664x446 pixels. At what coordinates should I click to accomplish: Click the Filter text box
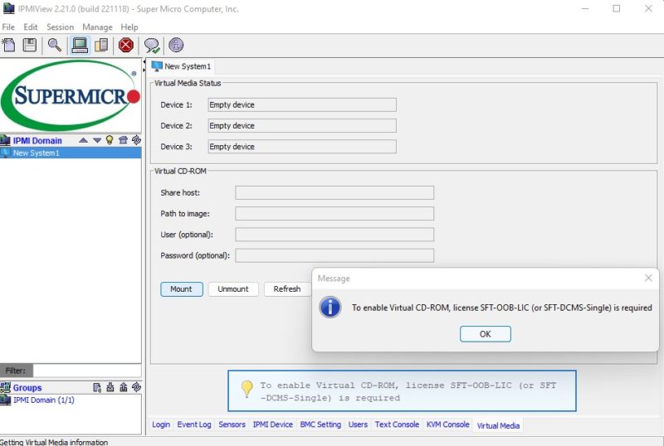tap(86, 371)
